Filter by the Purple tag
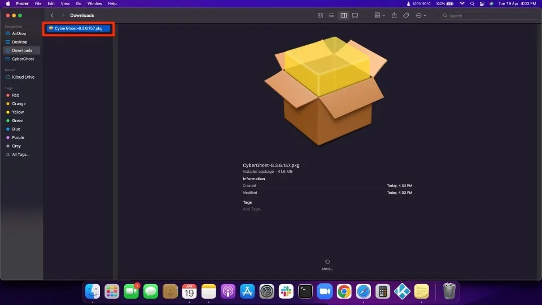 (18, 138)
